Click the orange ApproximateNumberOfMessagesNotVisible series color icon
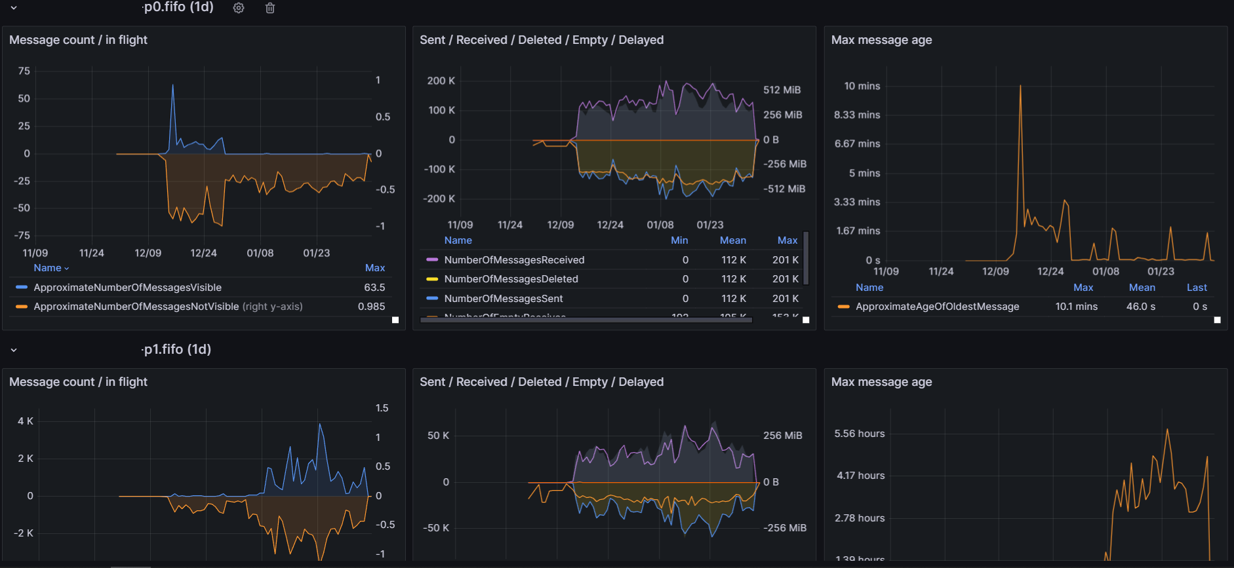The height and width of the screenshot is (568, 1234). point(22,307)
